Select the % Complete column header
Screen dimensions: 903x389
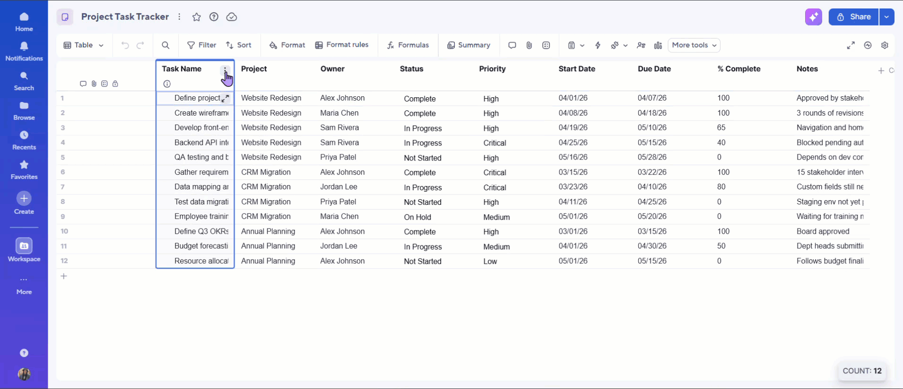point(739,69)
